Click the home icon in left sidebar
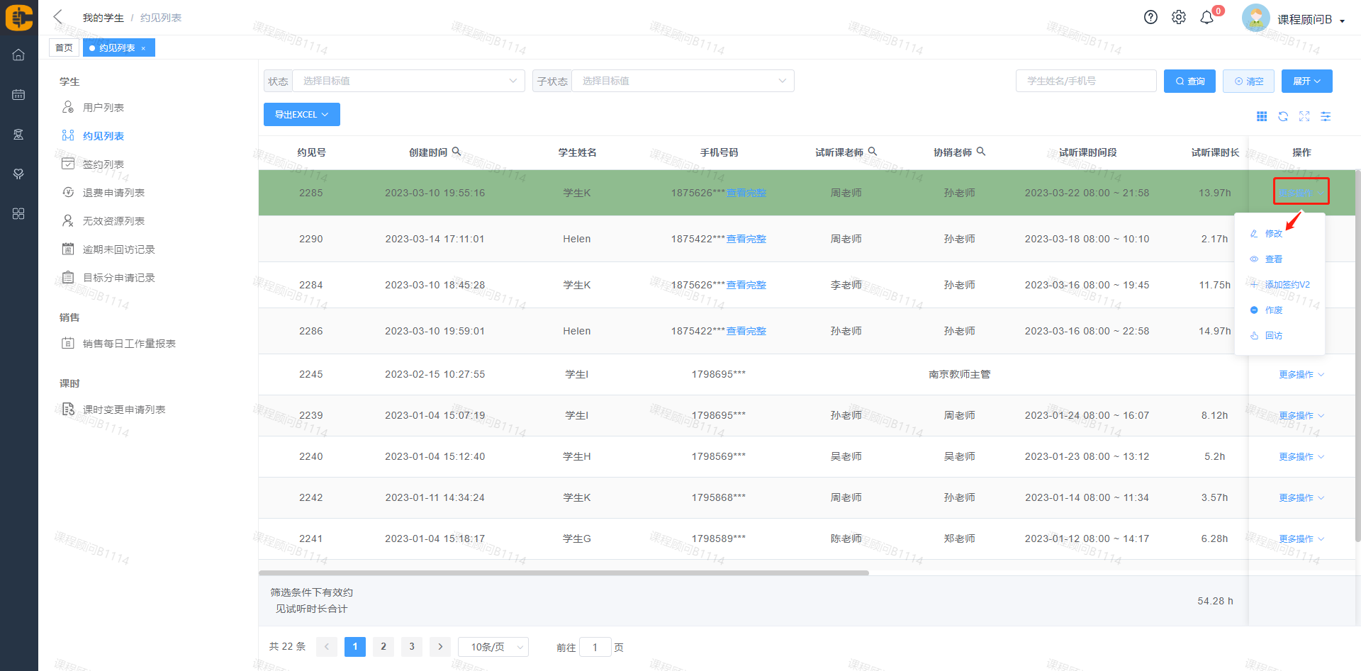The height and width of the screenshot is (671, 1361). 18,55
